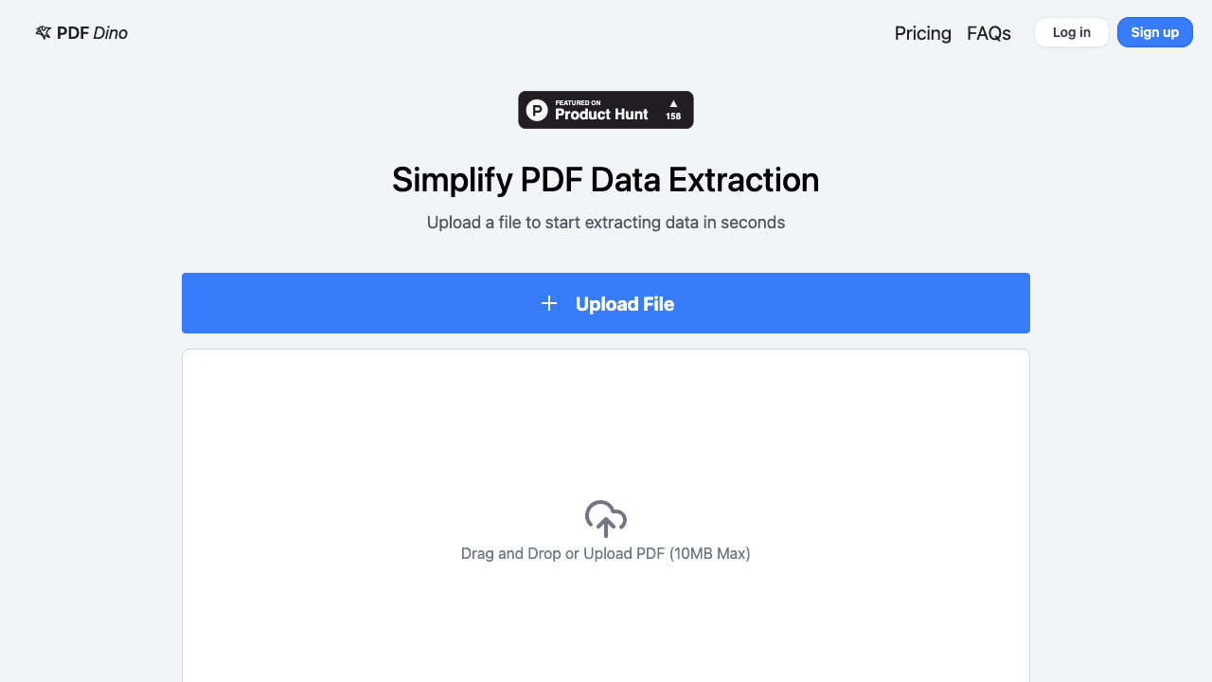The width and height of the screenshot is (1212, 682).
Task: Click the Upload File button label
Action: click(x=625, y=304)
